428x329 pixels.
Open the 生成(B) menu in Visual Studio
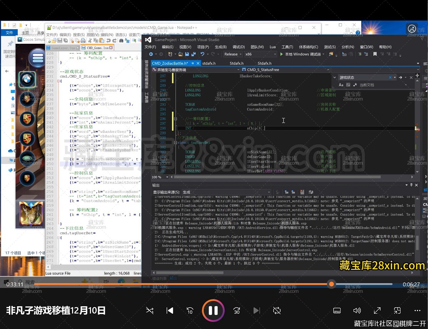(x=221, y=47)
